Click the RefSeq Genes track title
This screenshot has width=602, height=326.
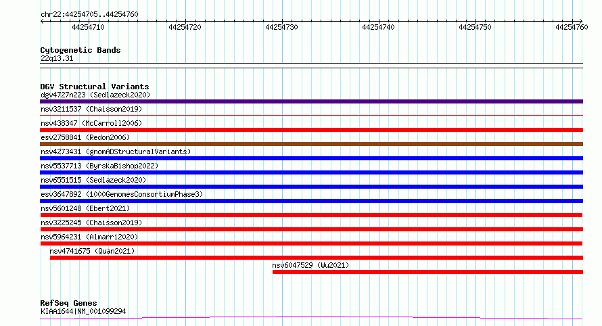pos(68,303)
